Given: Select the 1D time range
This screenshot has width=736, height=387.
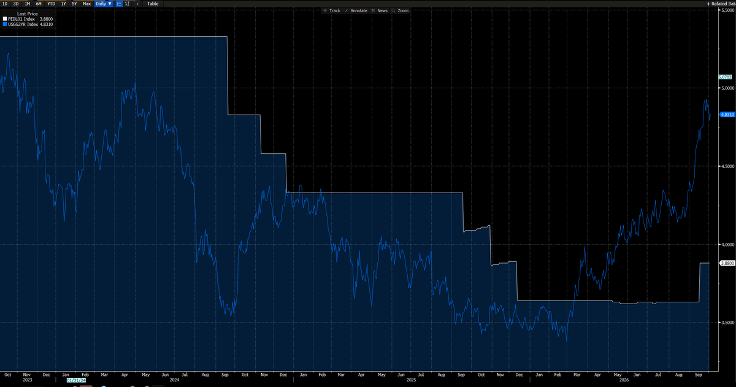Looking at the screenshot, I should 6,4.
